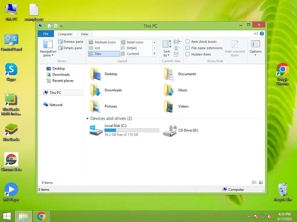
Task: Pin the ribbon with the pin icon
Action: [256, 34]
